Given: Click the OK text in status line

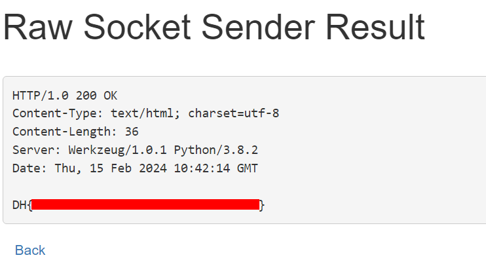Looking at the screenshot, I should pyautogui.click(x=110, y=96).
